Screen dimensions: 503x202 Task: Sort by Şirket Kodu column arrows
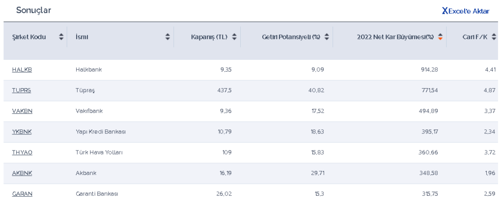pyautogui.click(x=61, y=37)
